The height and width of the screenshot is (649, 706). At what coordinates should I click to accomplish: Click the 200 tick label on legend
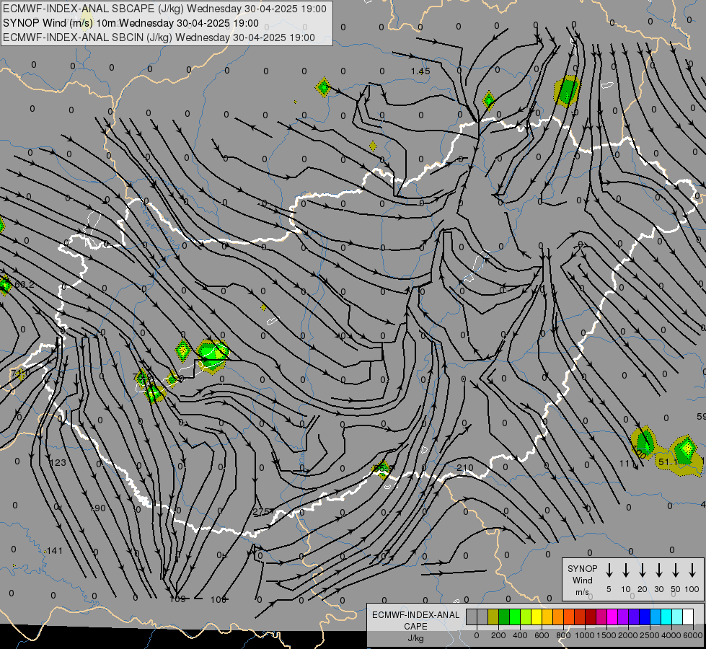[498, 635]
